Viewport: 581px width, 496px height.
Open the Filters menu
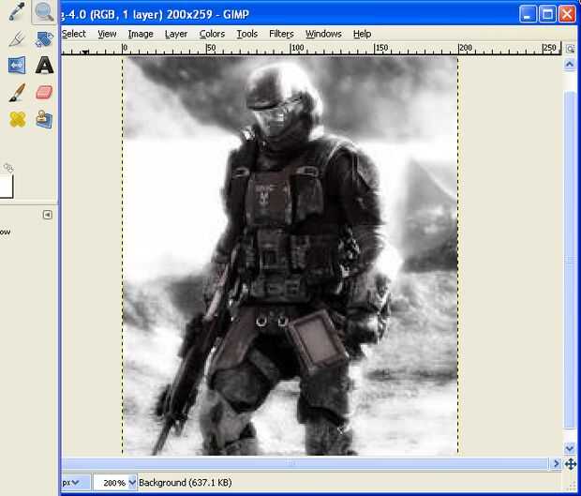click(x=281, y=34)
